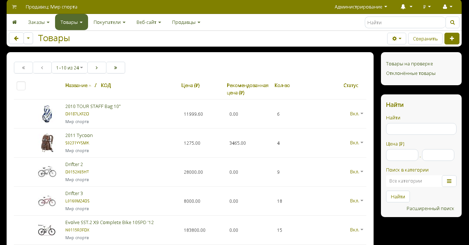This screenshot has width=469, height=245.
Task: Click the plus button to add a product
Action: [452, 39]
